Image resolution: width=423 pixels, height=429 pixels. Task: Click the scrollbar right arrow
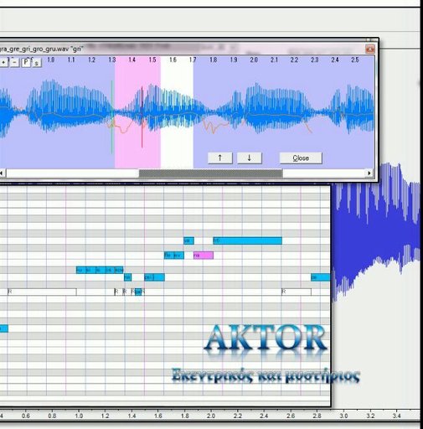coord(369,173)
